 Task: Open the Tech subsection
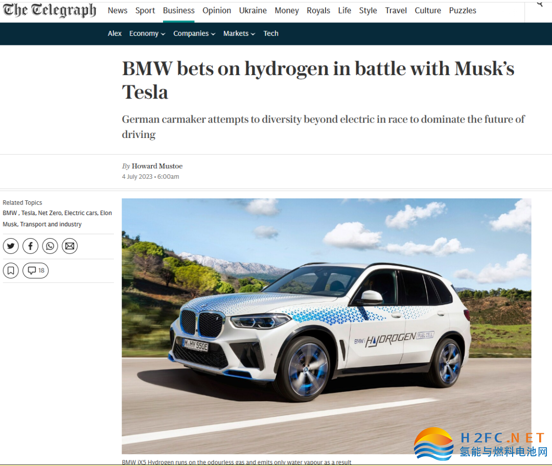pyautogui.click(x=271, y=33)
